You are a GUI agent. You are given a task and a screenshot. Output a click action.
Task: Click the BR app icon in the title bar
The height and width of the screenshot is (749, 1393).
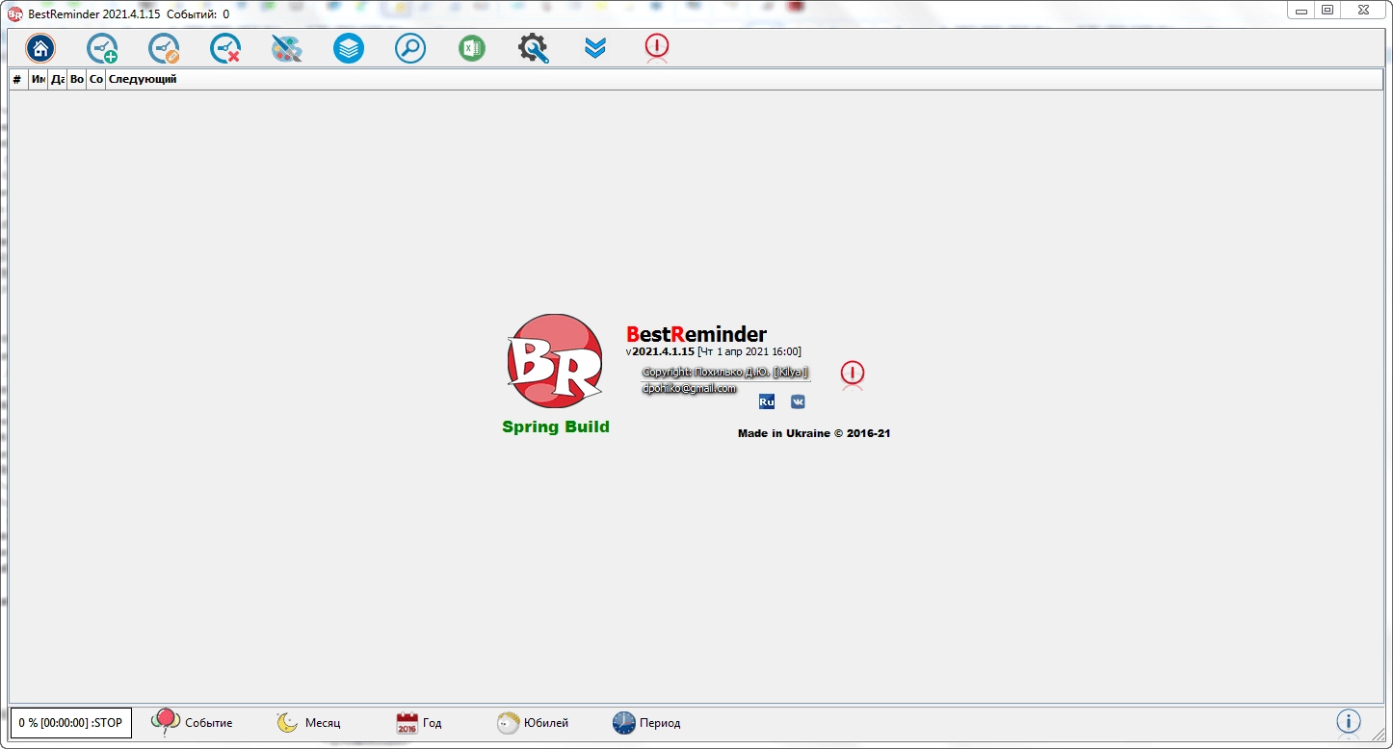pyautogui.click(x=15, y=13)
